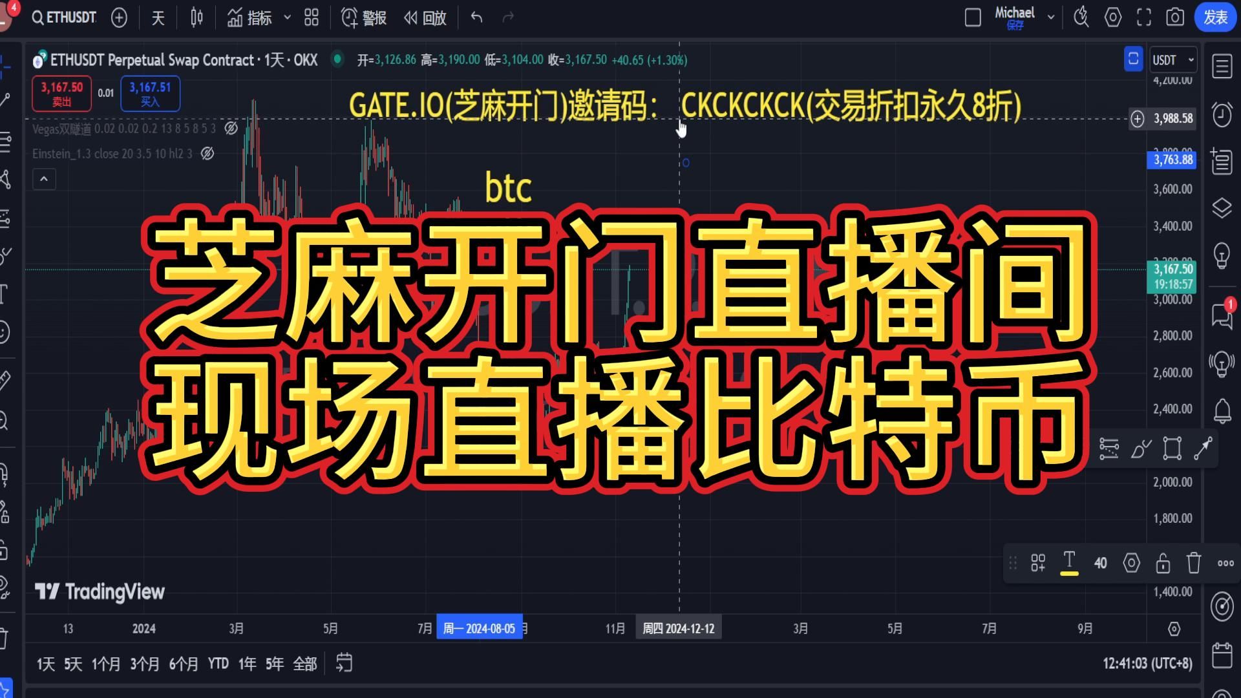Open the target radar icon in sidebar

(x=1222, y=606)
